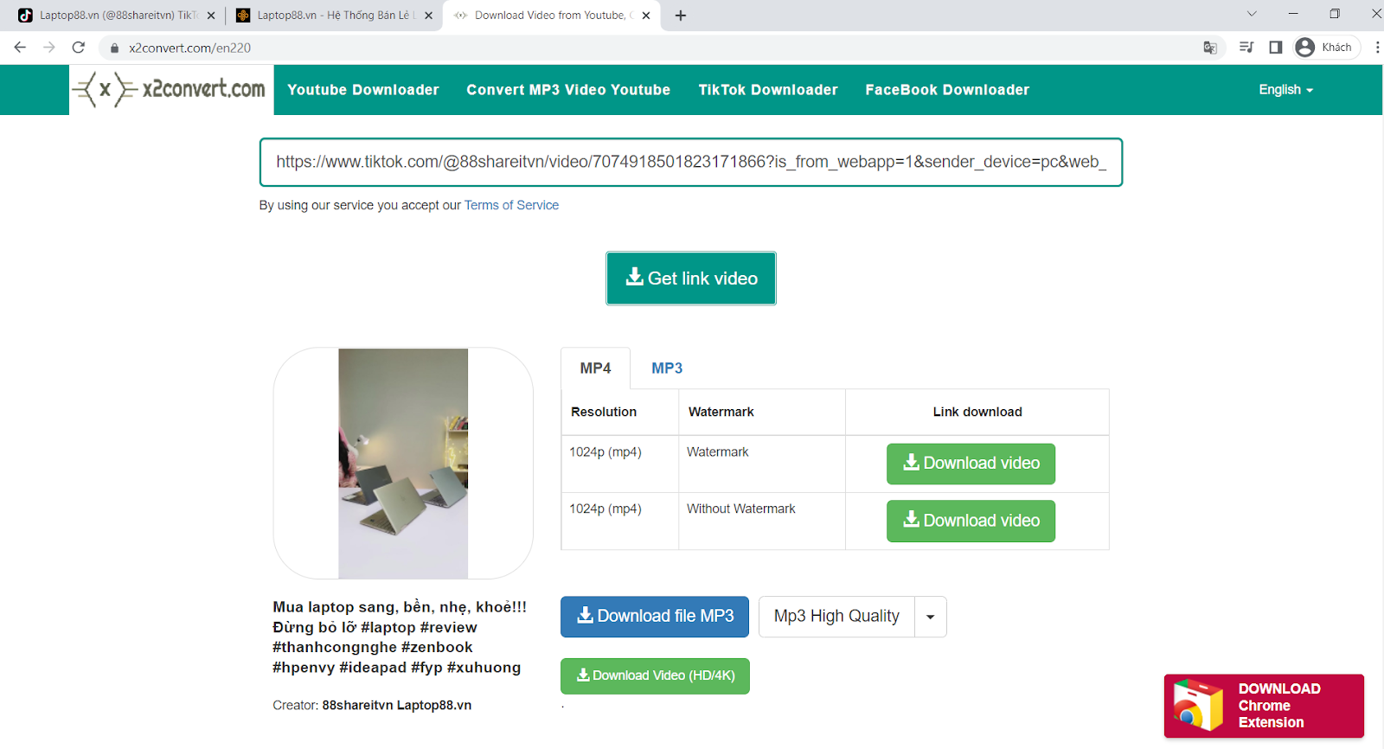
Task: Click the creator name 88shareitvn Laptop88.vn
Action: pos(397,705)
